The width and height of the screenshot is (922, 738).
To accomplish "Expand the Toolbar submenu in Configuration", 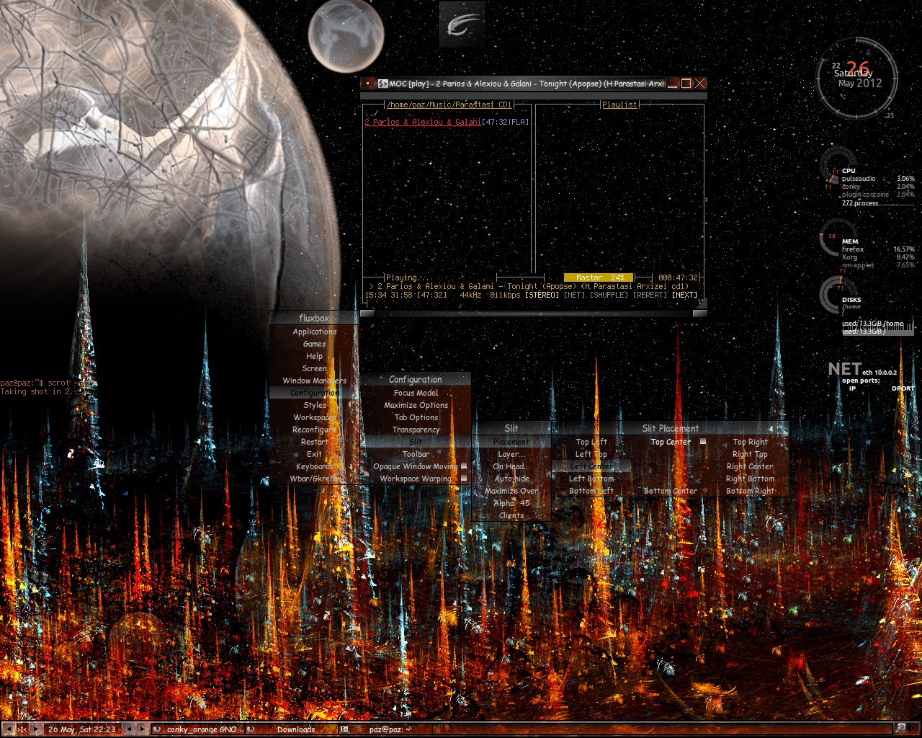I will pyautogui.click(x=416, y=454).
